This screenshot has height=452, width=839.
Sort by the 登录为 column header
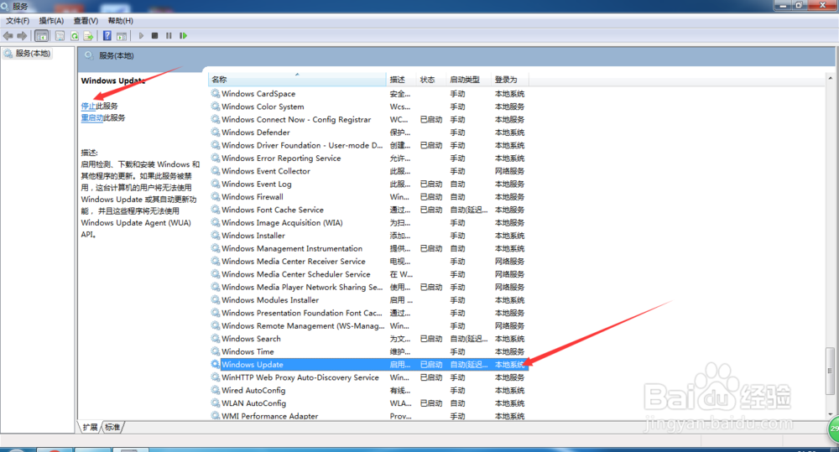tap(509, 80)
